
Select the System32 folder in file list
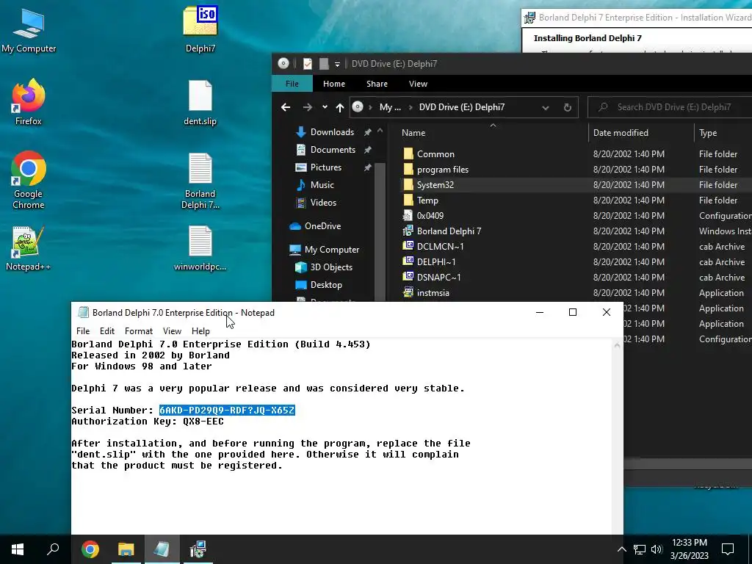(x=435, y=184)
